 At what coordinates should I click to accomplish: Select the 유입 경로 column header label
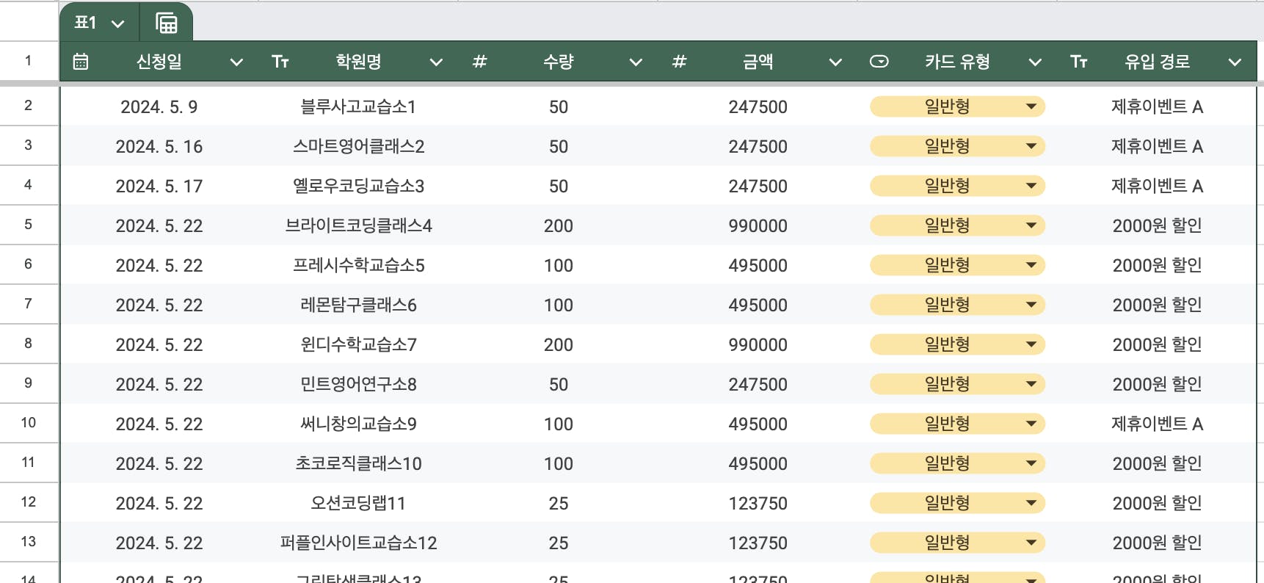coord(1158,62)
